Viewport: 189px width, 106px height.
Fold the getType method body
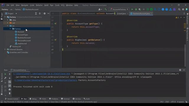[61, 24]
